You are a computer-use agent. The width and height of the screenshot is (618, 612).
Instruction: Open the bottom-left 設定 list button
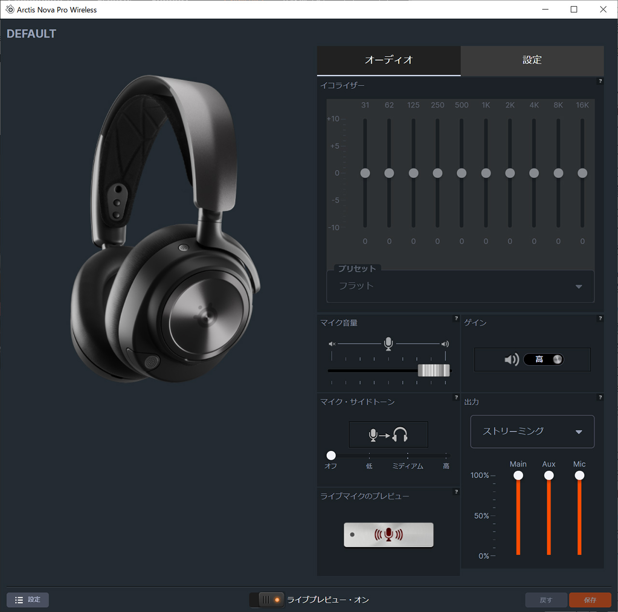click(x=28, y=600)
